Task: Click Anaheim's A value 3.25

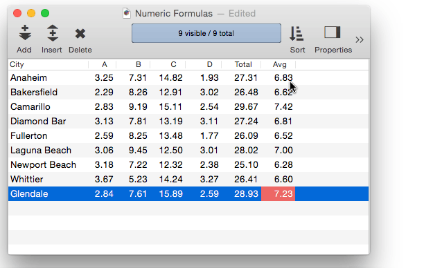Action: (104, 77)
